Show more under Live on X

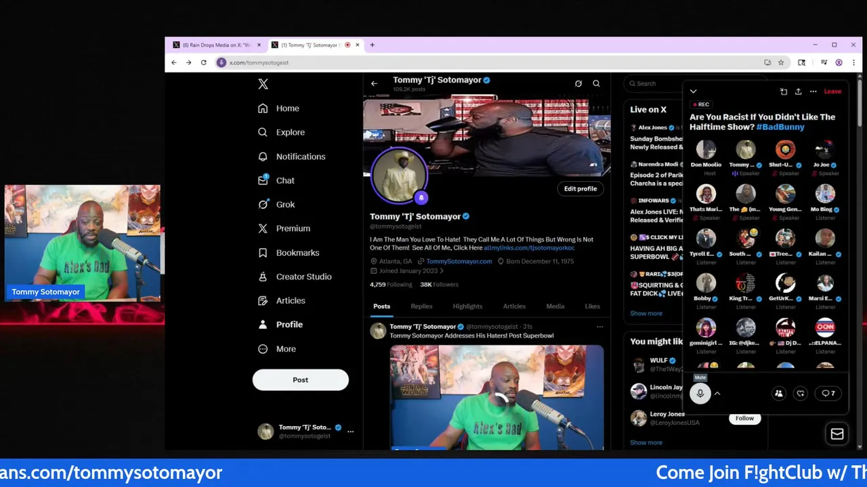click(646, 313)
